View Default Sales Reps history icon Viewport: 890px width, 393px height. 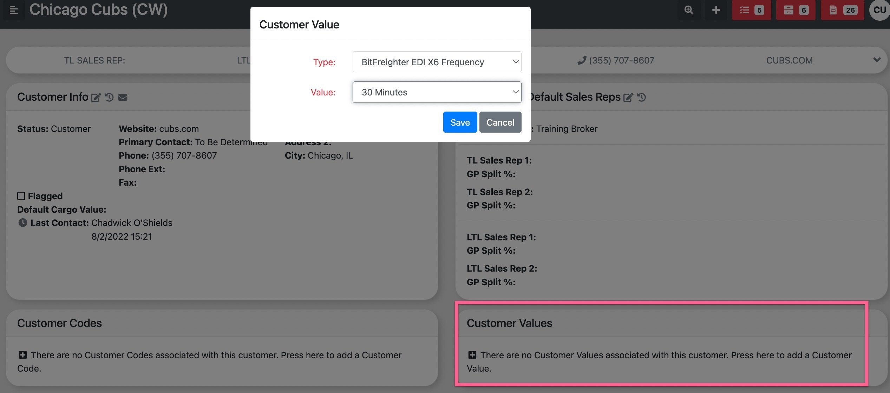coord(642,97)
